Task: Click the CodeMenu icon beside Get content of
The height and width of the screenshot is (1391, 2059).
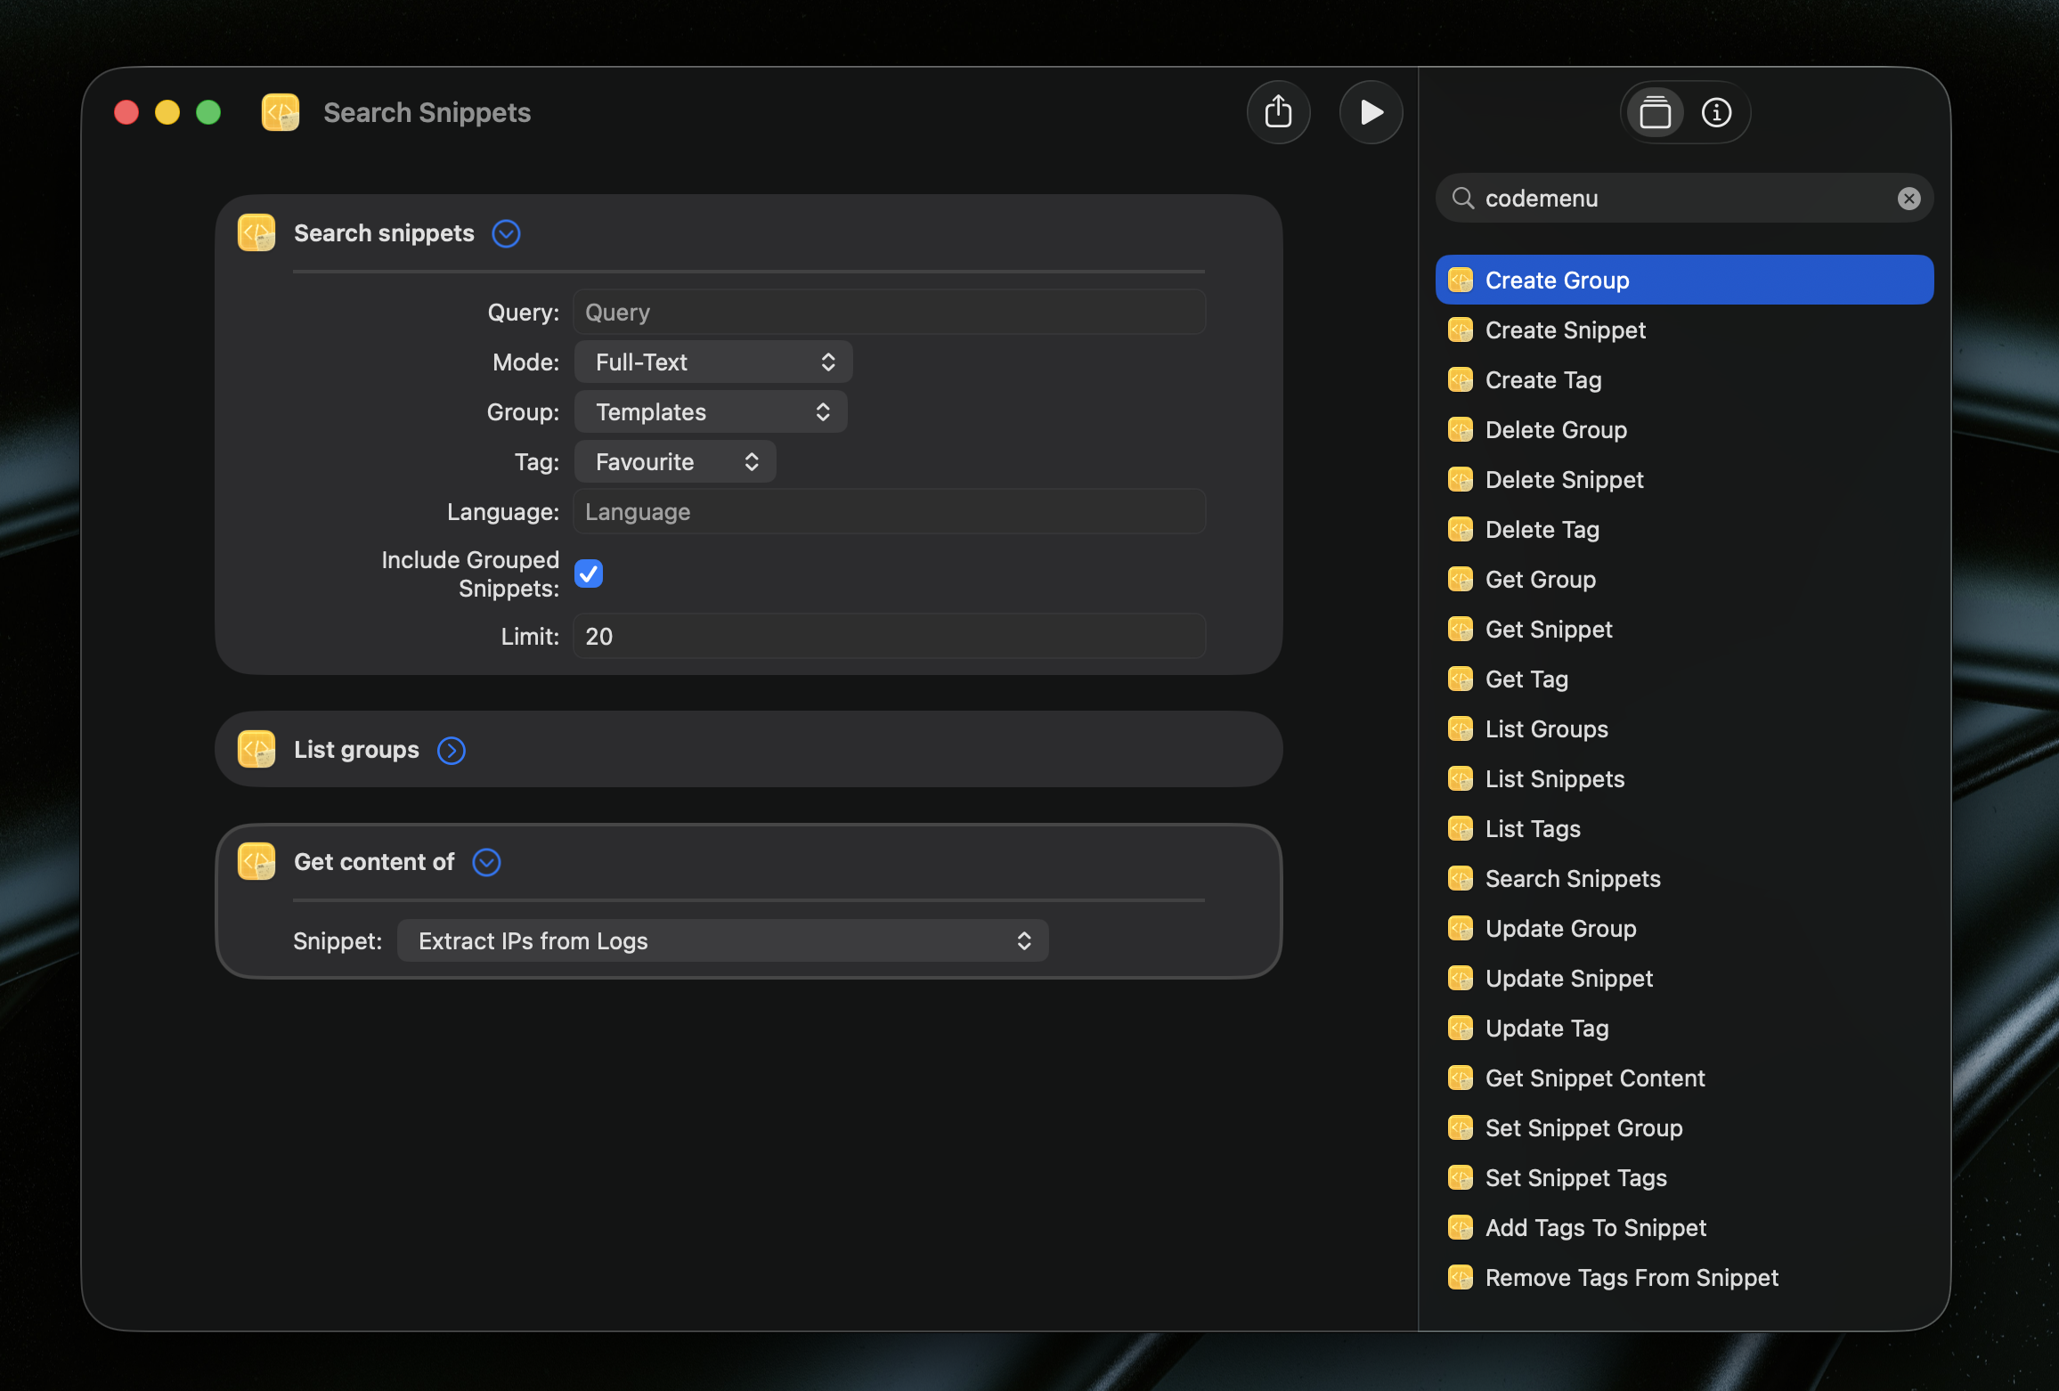Action: click(x=255, y=861)
